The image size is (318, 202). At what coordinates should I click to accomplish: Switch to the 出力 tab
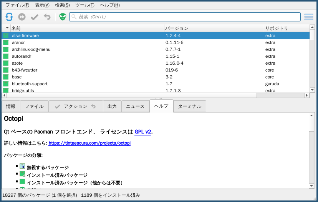point(112,106)
